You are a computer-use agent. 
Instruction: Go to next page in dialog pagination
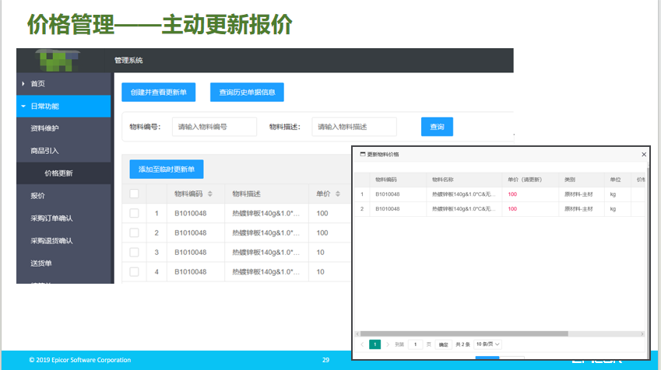387,344
